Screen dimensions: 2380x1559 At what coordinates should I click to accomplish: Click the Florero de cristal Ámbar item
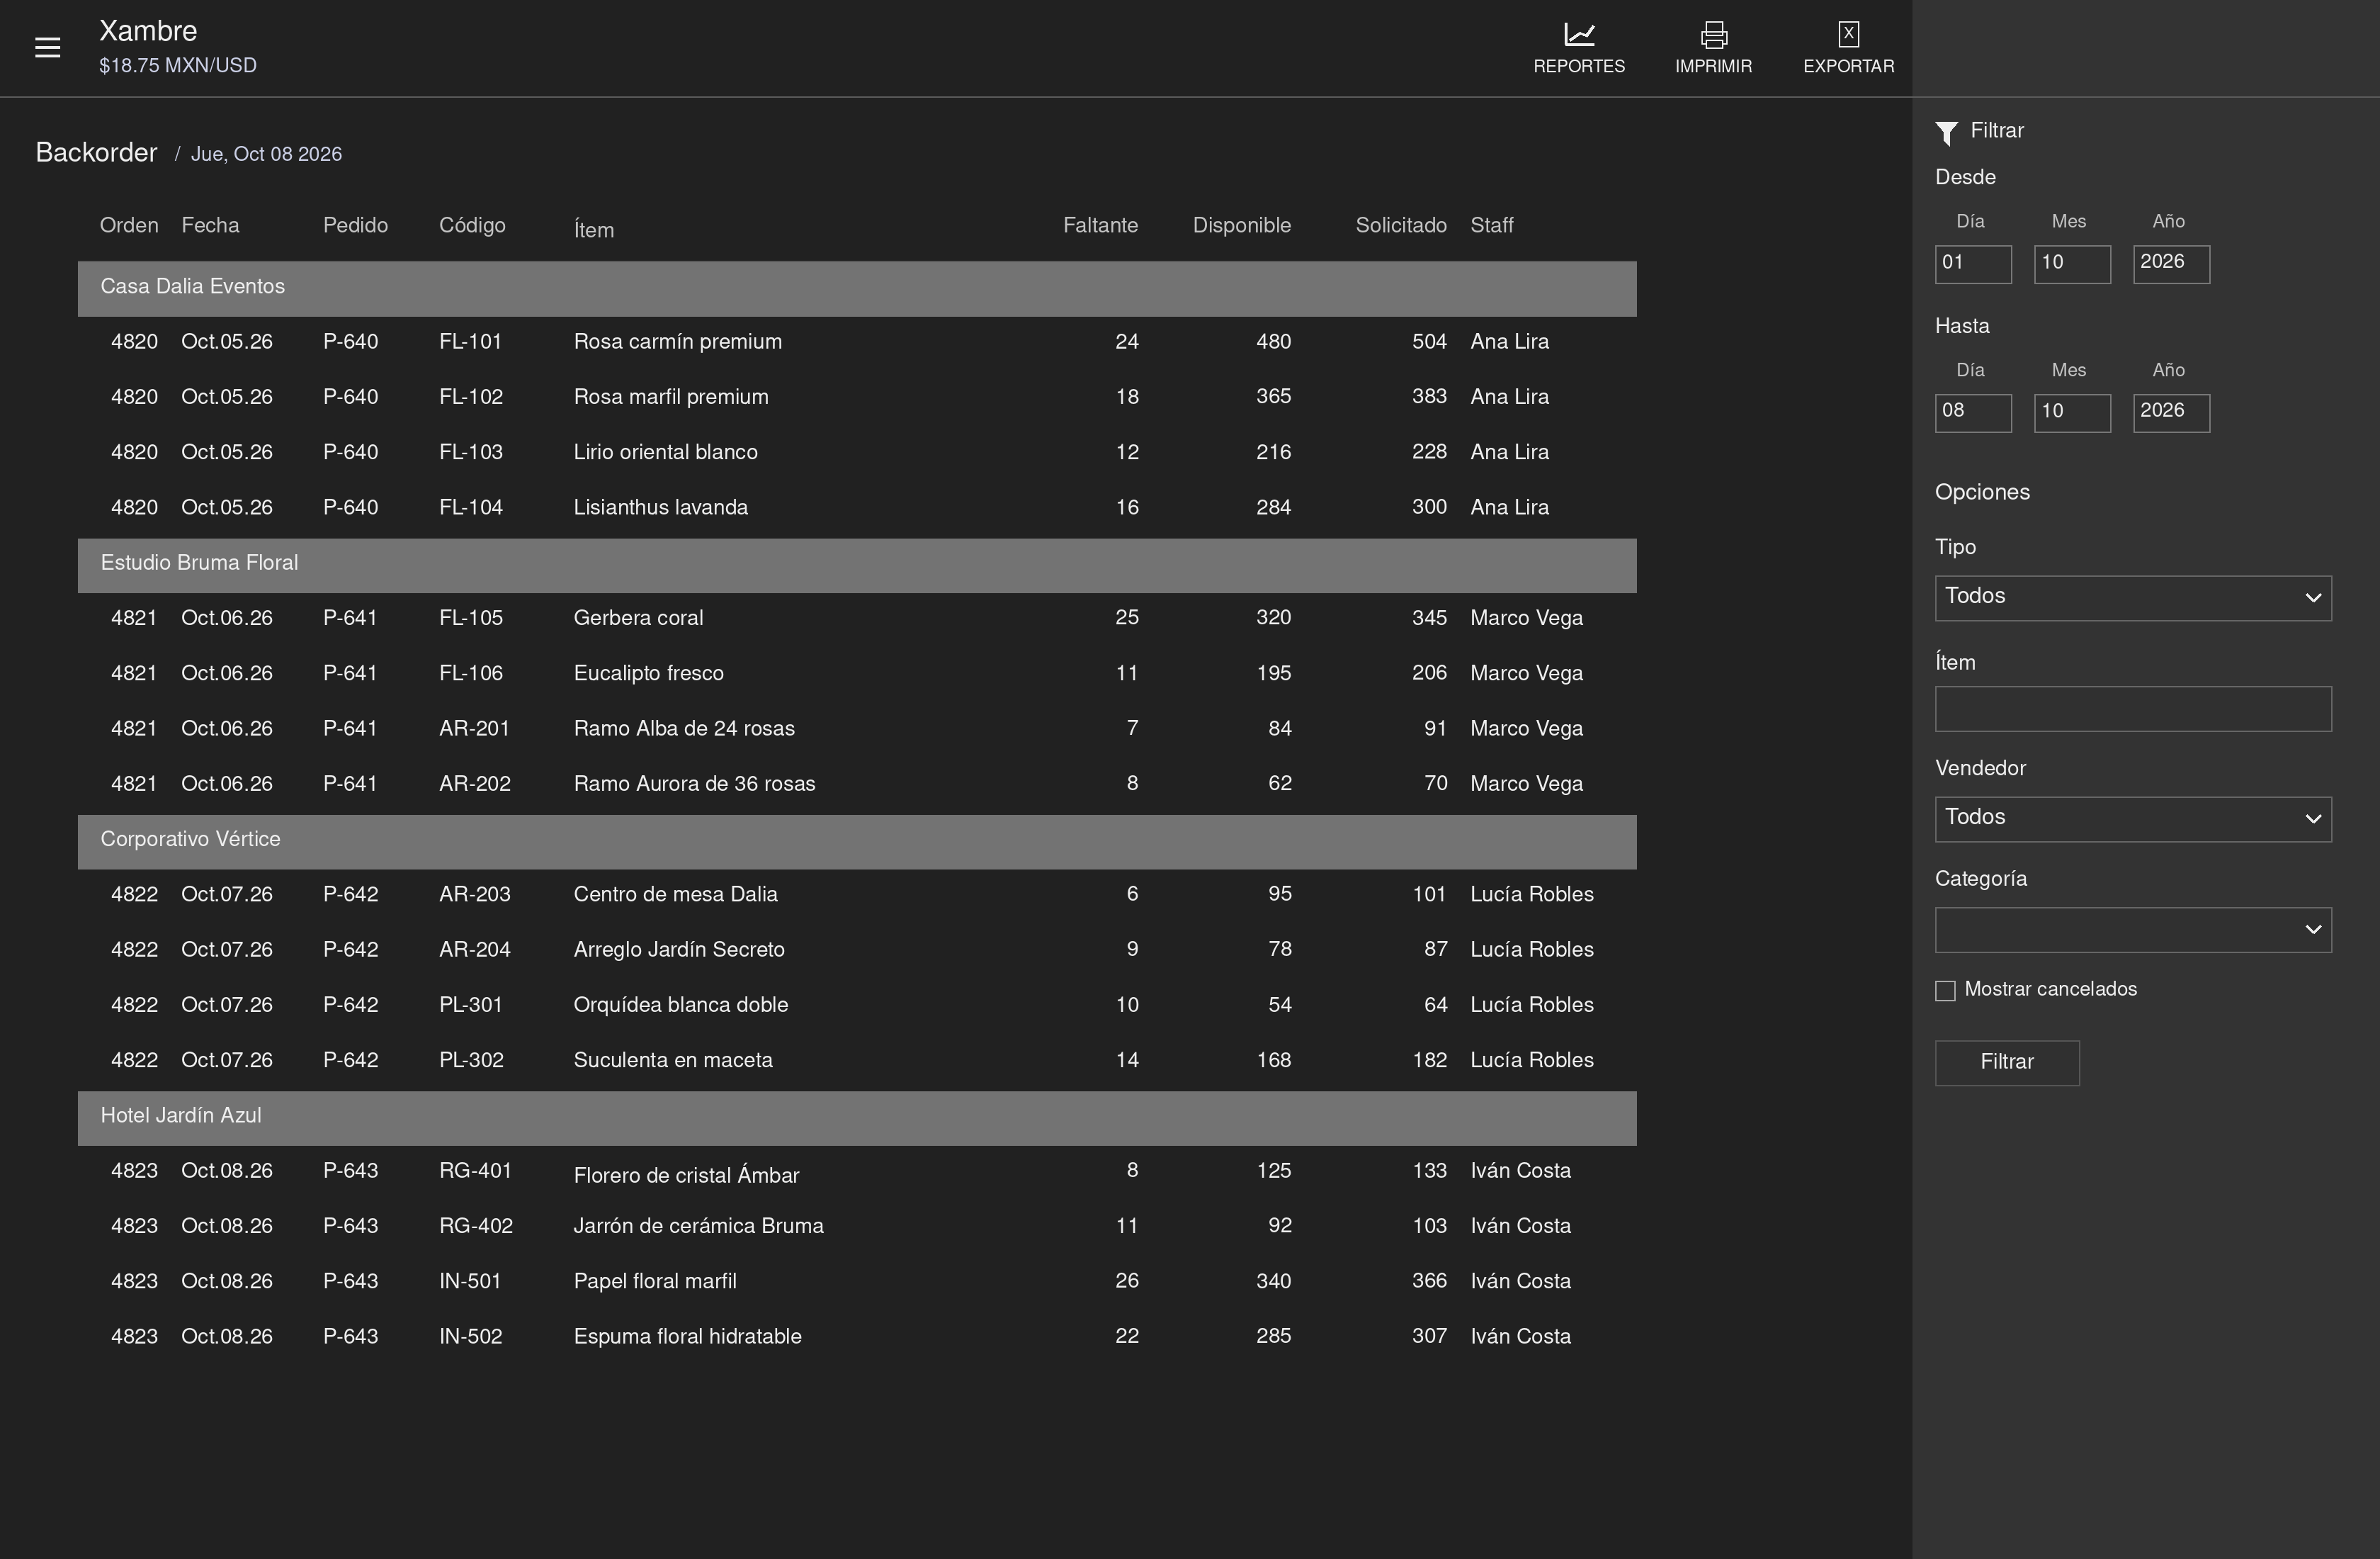pos(686,1175)
